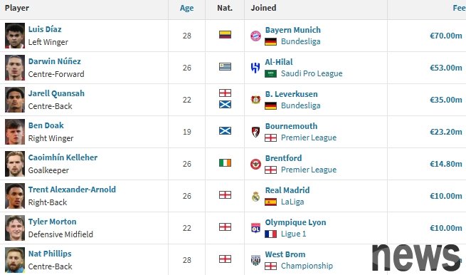The width and height of the screenshot is (466, 275).
Task: Open Luis Díaz player profile link
Action: click(45, 29)
